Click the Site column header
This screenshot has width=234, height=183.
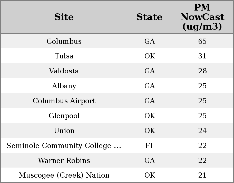64,17
